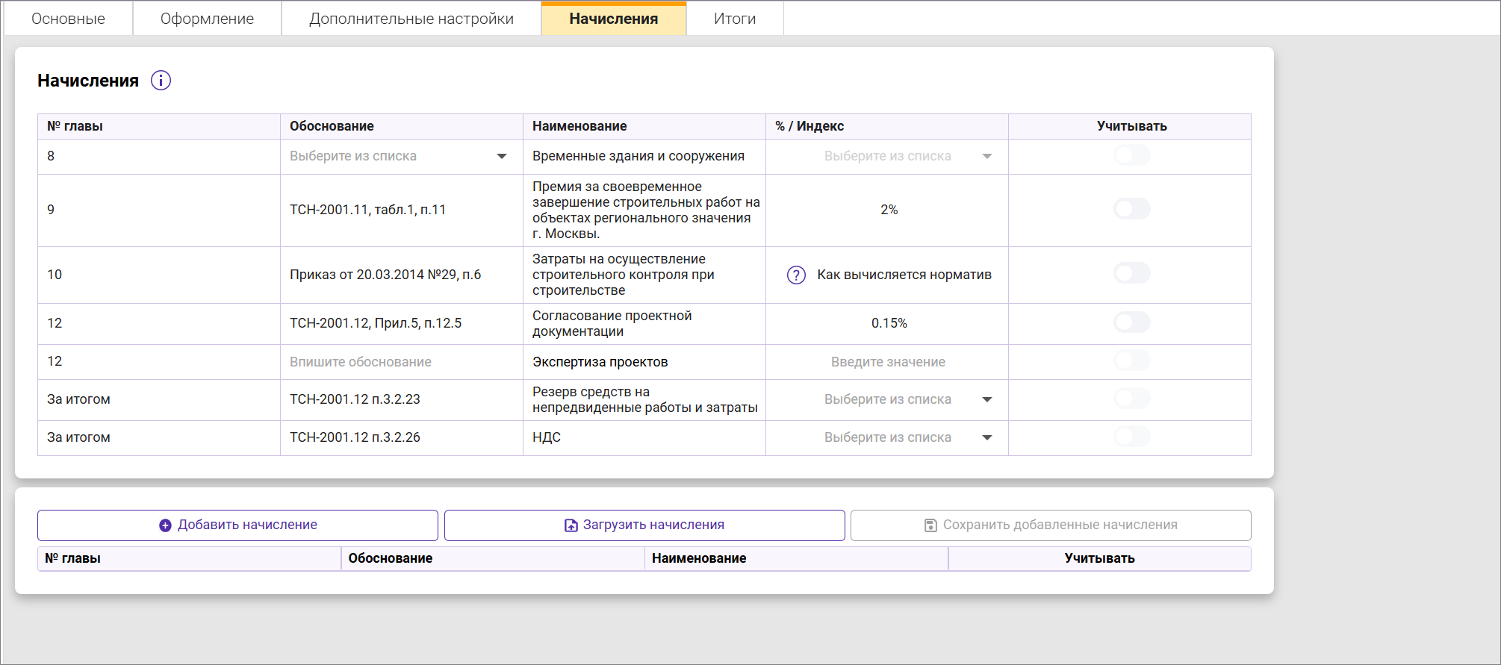The height and width of the screenshot is (665, 1501).
Task: Switch to the Итоги tab
Action: [x=734, y=19]
